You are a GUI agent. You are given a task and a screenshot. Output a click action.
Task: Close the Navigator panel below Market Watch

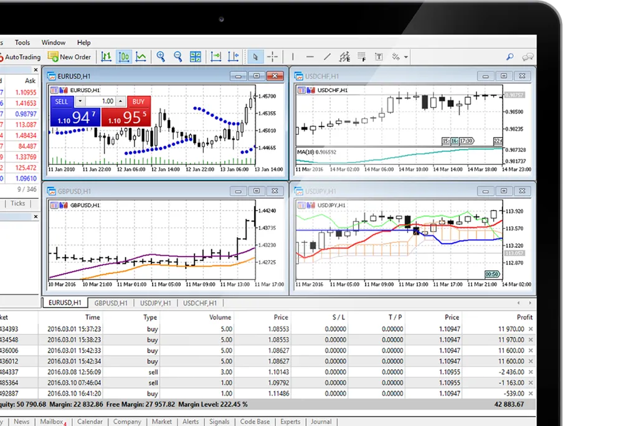[36, 217]
